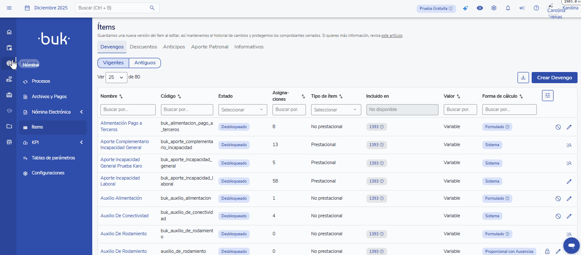Viewport: 581px width, 255px height.
Task: Toggle the eye visibility icon in header
Action: point(480,8)
